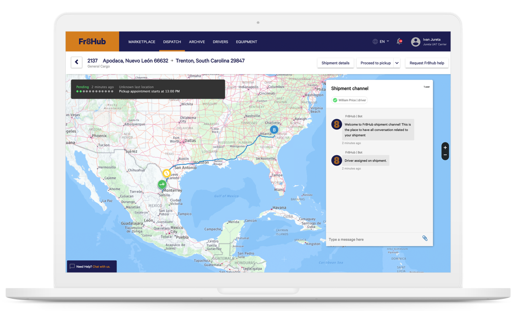Expand the Proceed to pickup dropdown chevron
Image resolution: width=518 pixels, height=311 pixels.
397,63
